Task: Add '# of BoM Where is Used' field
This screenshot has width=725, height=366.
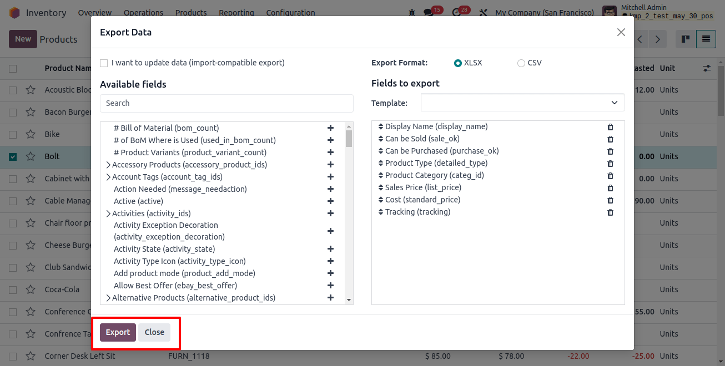Action: (330, 140)
